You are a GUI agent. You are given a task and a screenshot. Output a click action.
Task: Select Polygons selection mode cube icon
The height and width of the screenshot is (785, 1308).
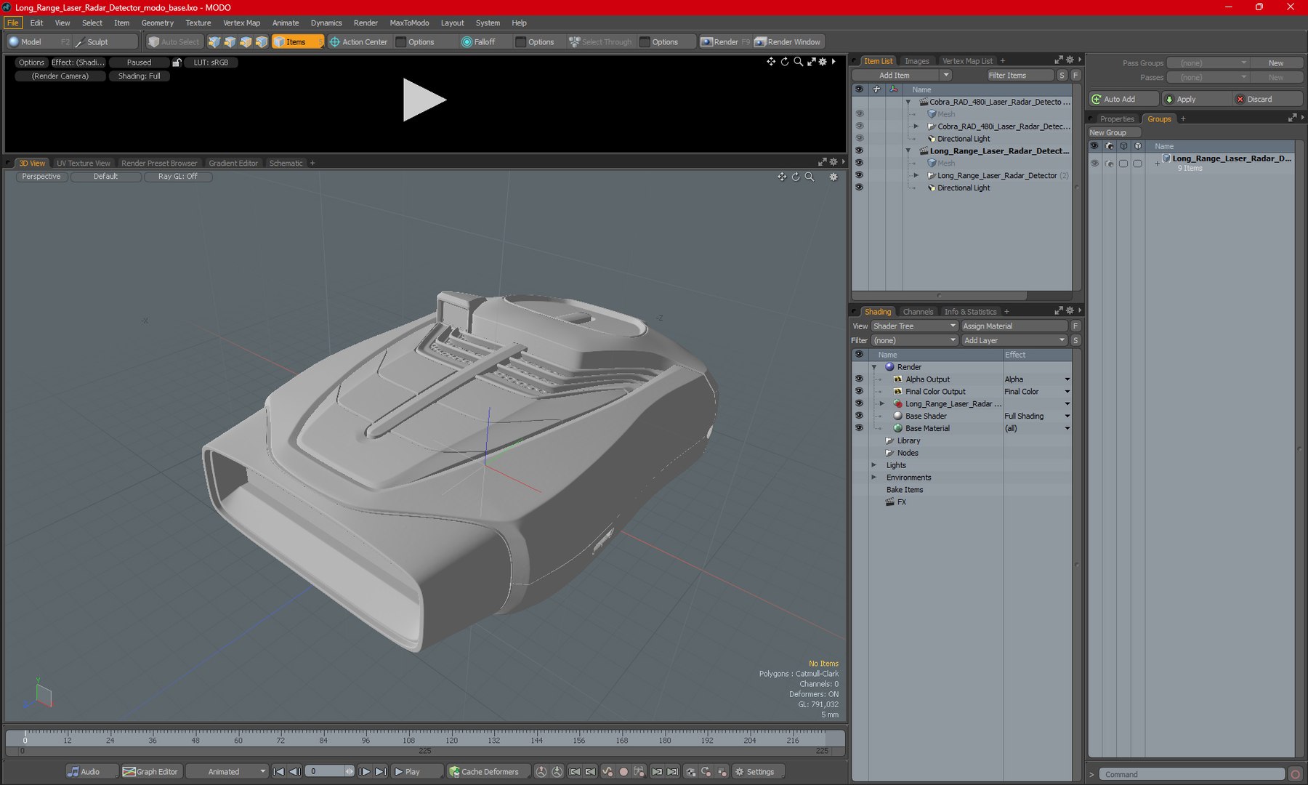[x=246, y=42]
